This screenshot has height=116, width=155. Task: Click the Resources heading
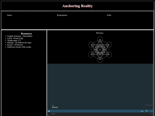click(x=26, y=34)
